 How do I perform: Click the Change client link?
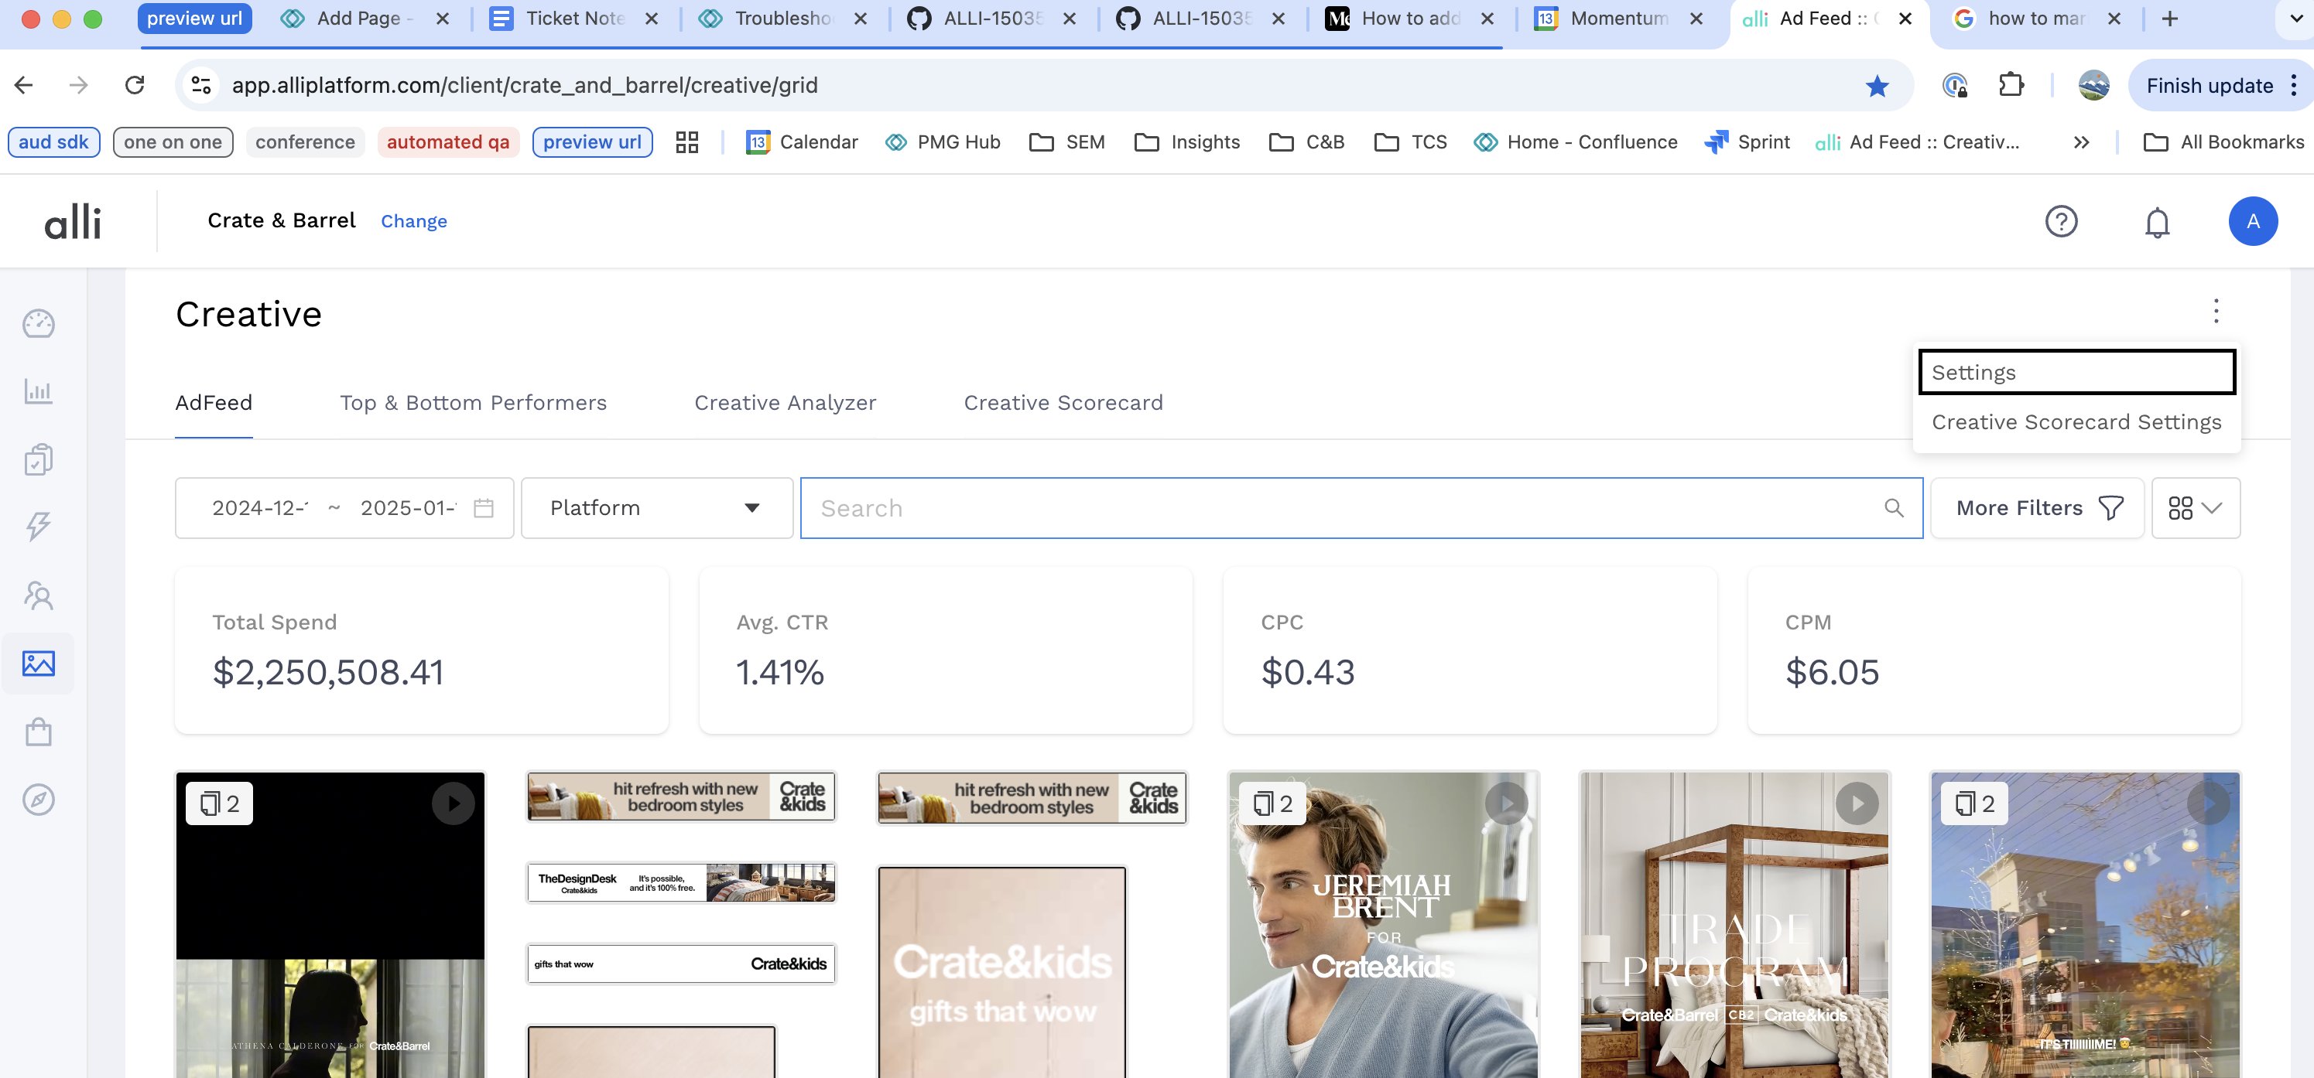413,222
